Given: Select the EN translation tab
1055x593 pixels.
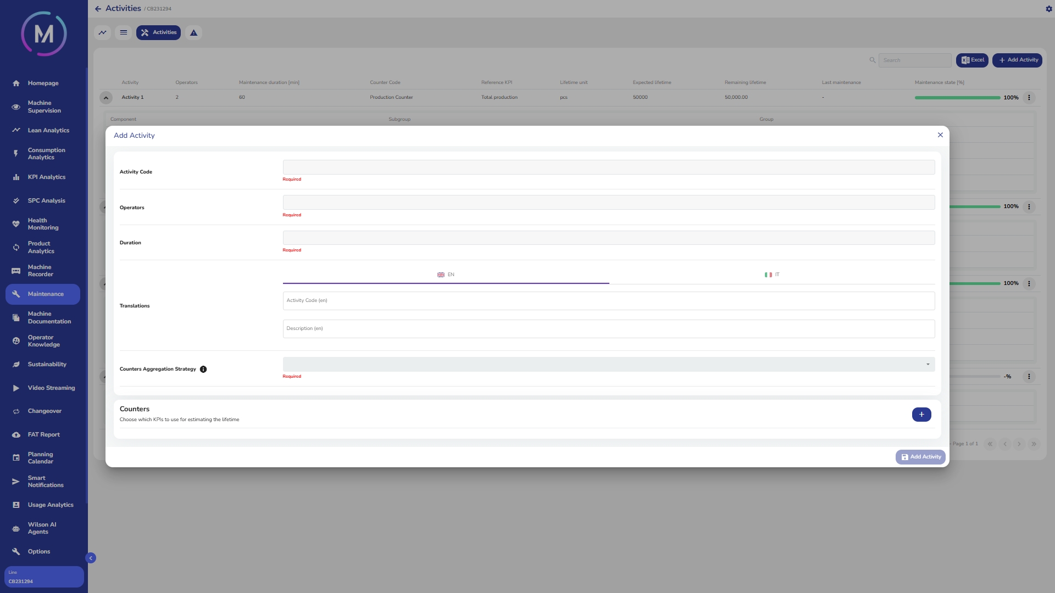Looking at the screenshot, I should [x=446, y=275].
